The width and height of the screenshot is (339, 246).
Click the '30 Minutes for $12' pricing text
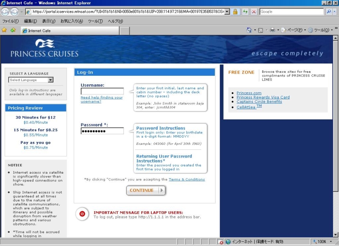point(36,117)
